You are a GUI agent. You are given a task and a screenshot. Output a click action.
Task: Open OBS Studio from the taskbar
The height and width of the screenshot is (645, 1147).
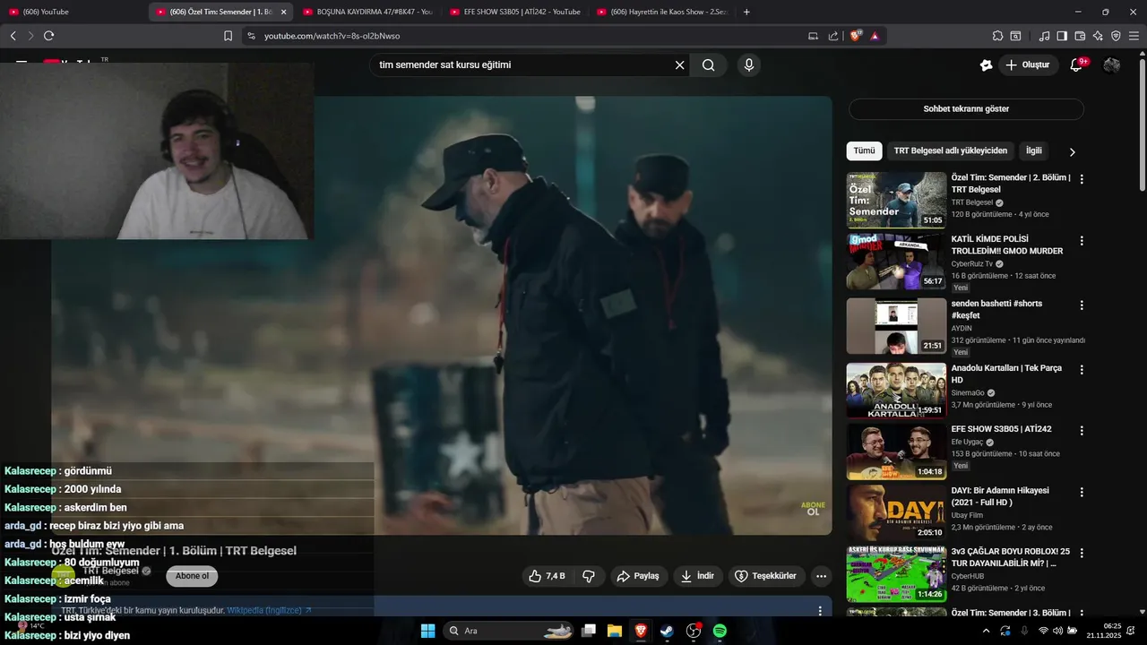click(694, 631)
